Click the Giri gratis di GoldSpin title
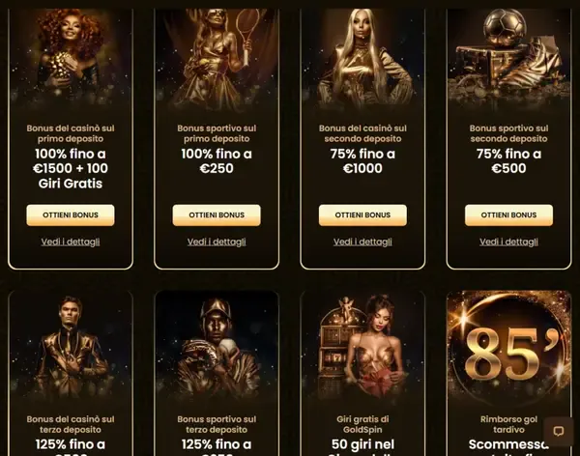The width and height of the screenshot is (580, 456). 362,424
